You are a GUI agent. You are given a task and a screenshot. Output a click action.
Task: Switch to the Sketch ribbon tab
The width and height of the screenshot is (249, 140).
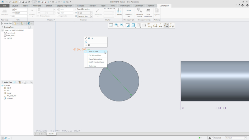49,6
